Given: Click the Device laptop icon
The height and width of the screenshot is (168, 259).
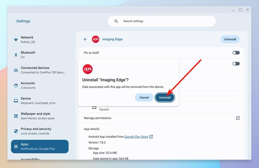Looking at the screenshot, I should (16, 101).
